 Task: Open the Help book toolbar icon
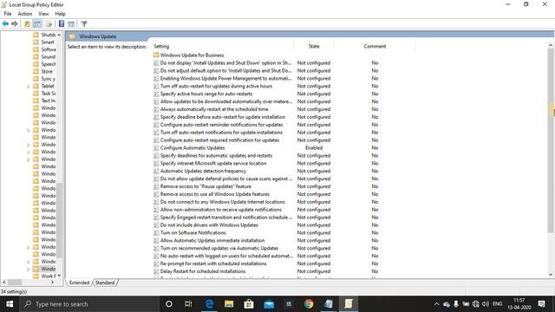pos(62,24)
